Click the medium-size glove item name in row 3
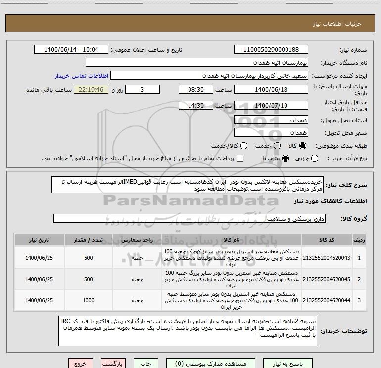The height and width of the screenshot is (368, 381). (x=232, y=300)
